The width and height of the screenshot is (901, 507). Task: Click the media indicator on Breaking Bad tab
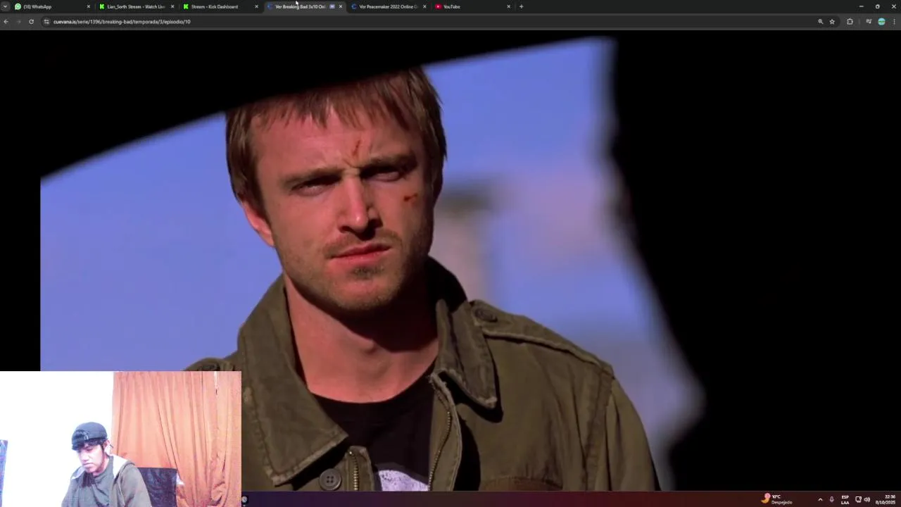click(x=332, y=6)
